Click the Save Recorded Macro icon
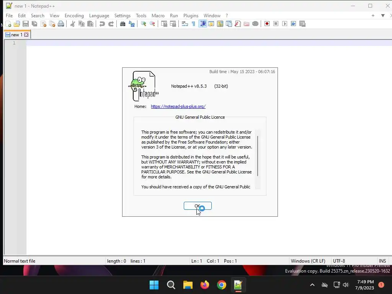The image size is (392, 294). coord(302,24)
